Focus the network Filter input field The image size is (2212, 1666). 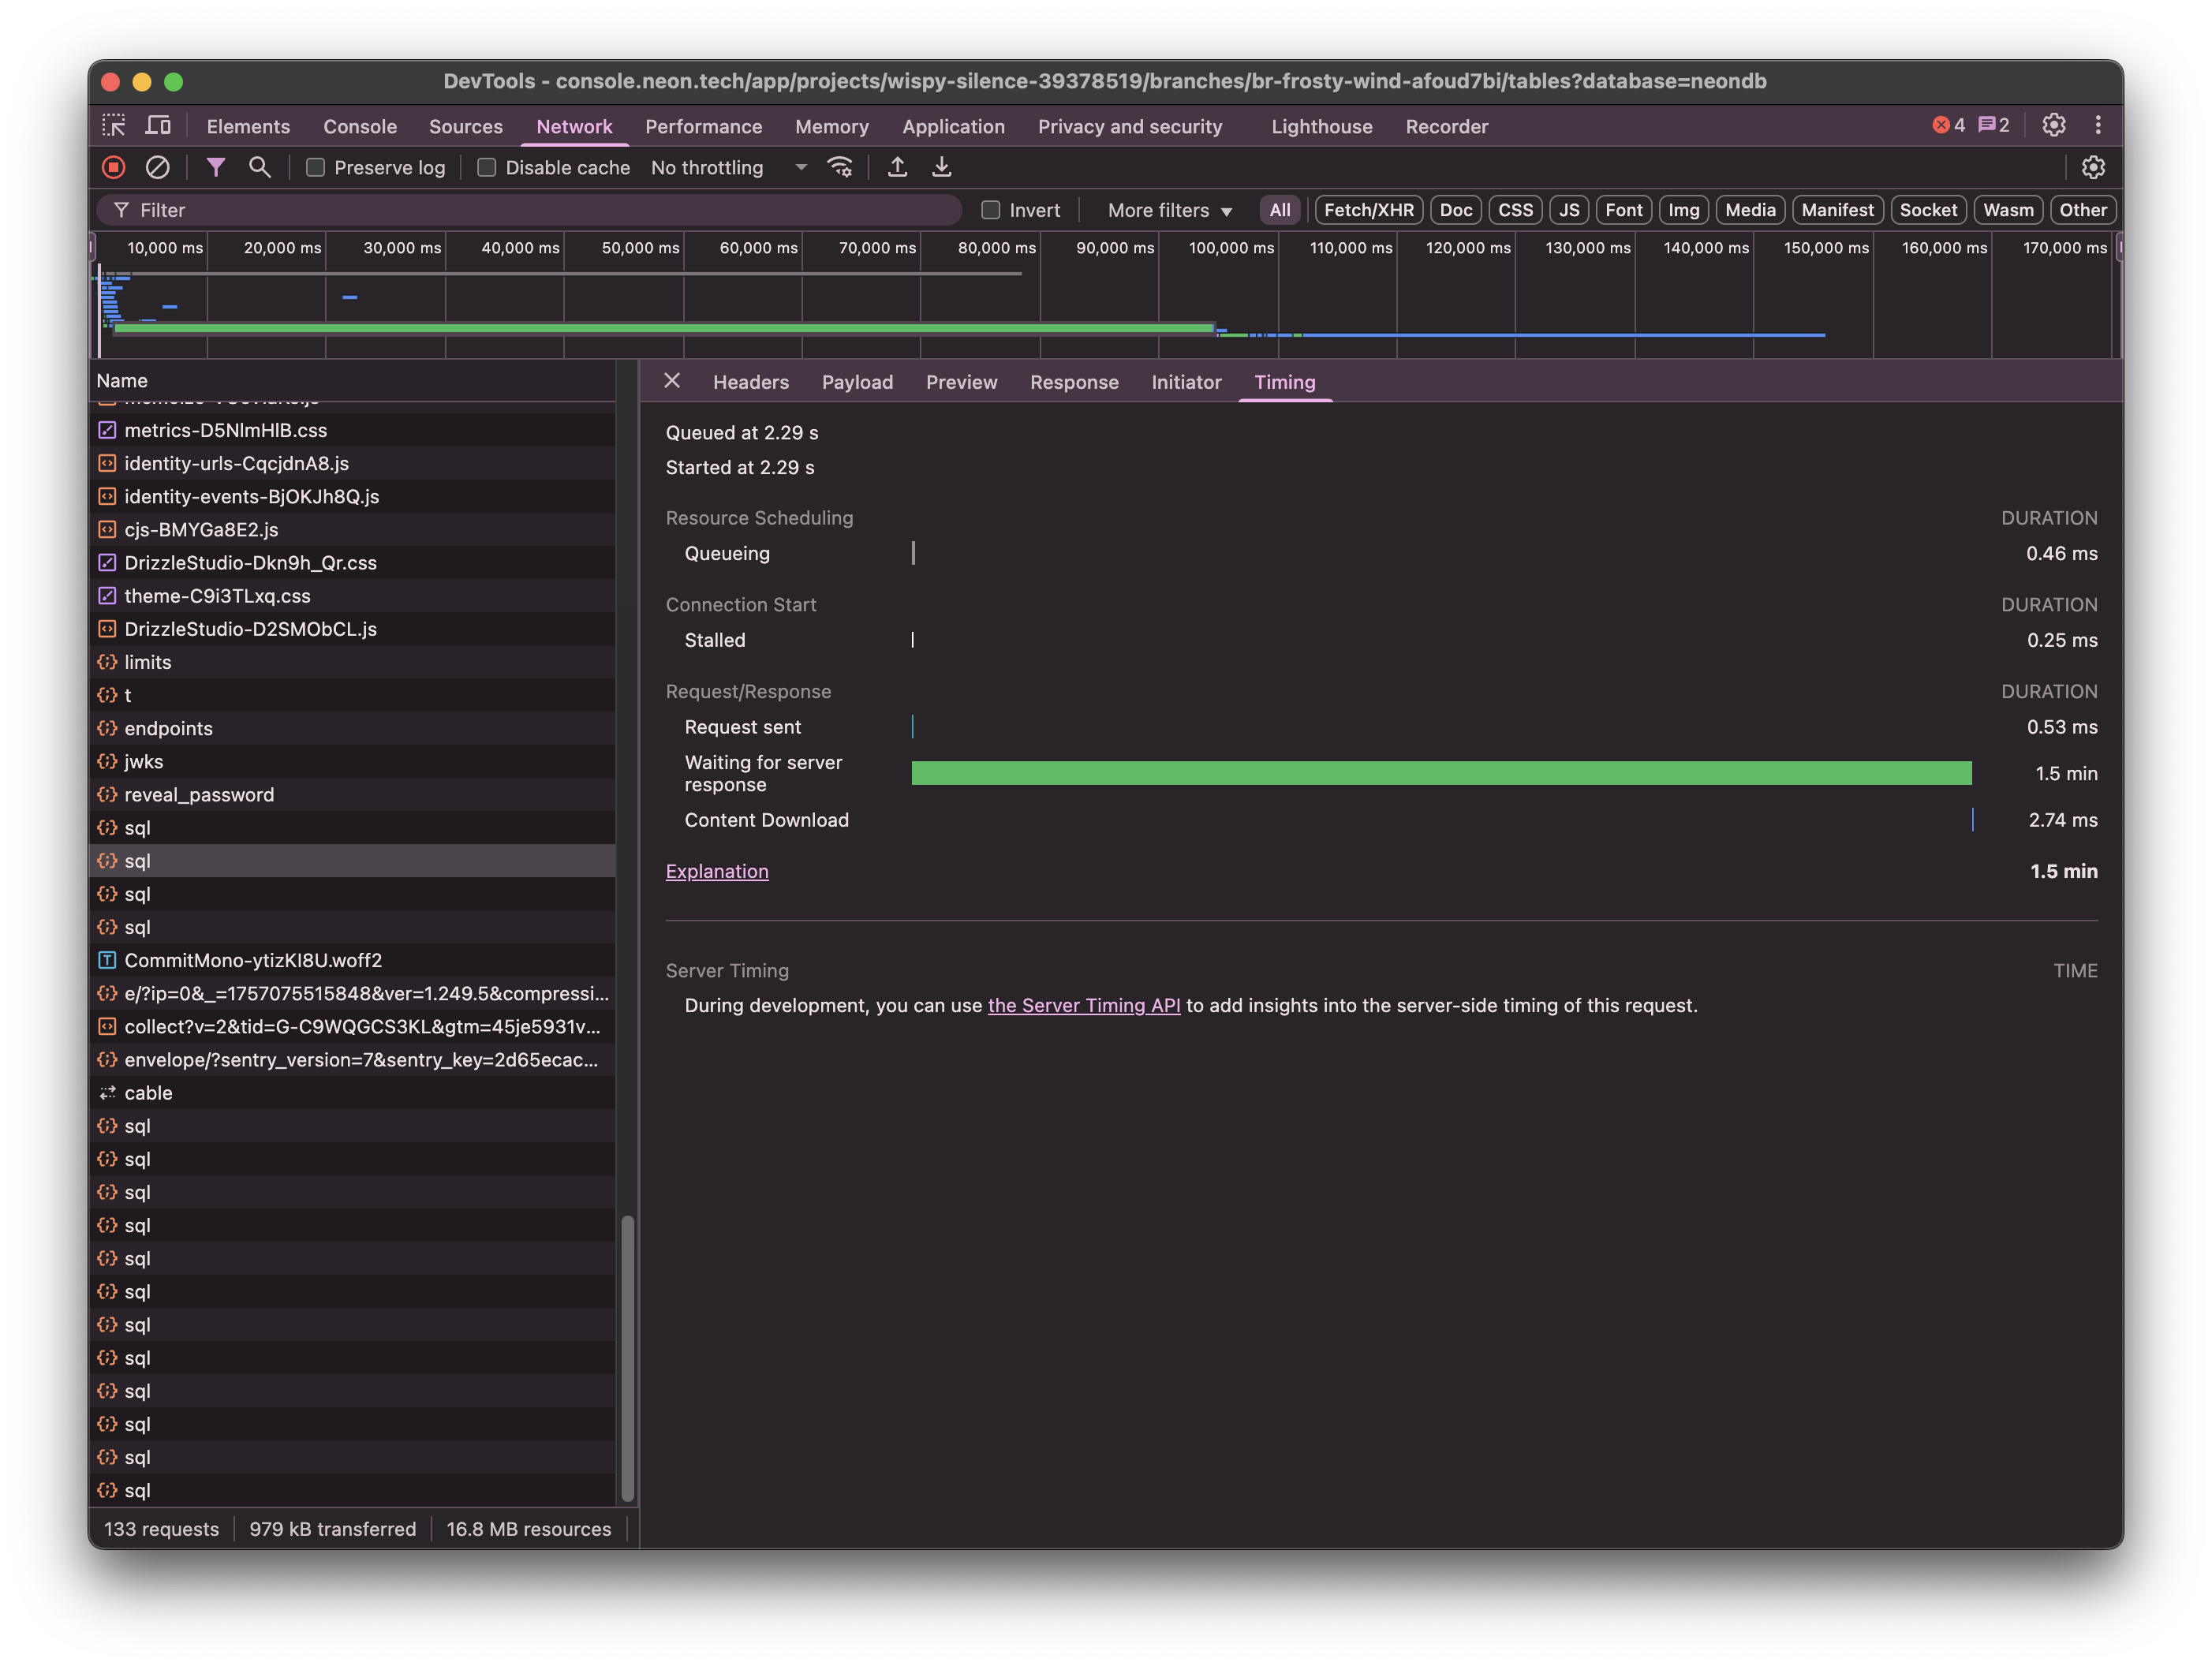(x=530, y=210)
